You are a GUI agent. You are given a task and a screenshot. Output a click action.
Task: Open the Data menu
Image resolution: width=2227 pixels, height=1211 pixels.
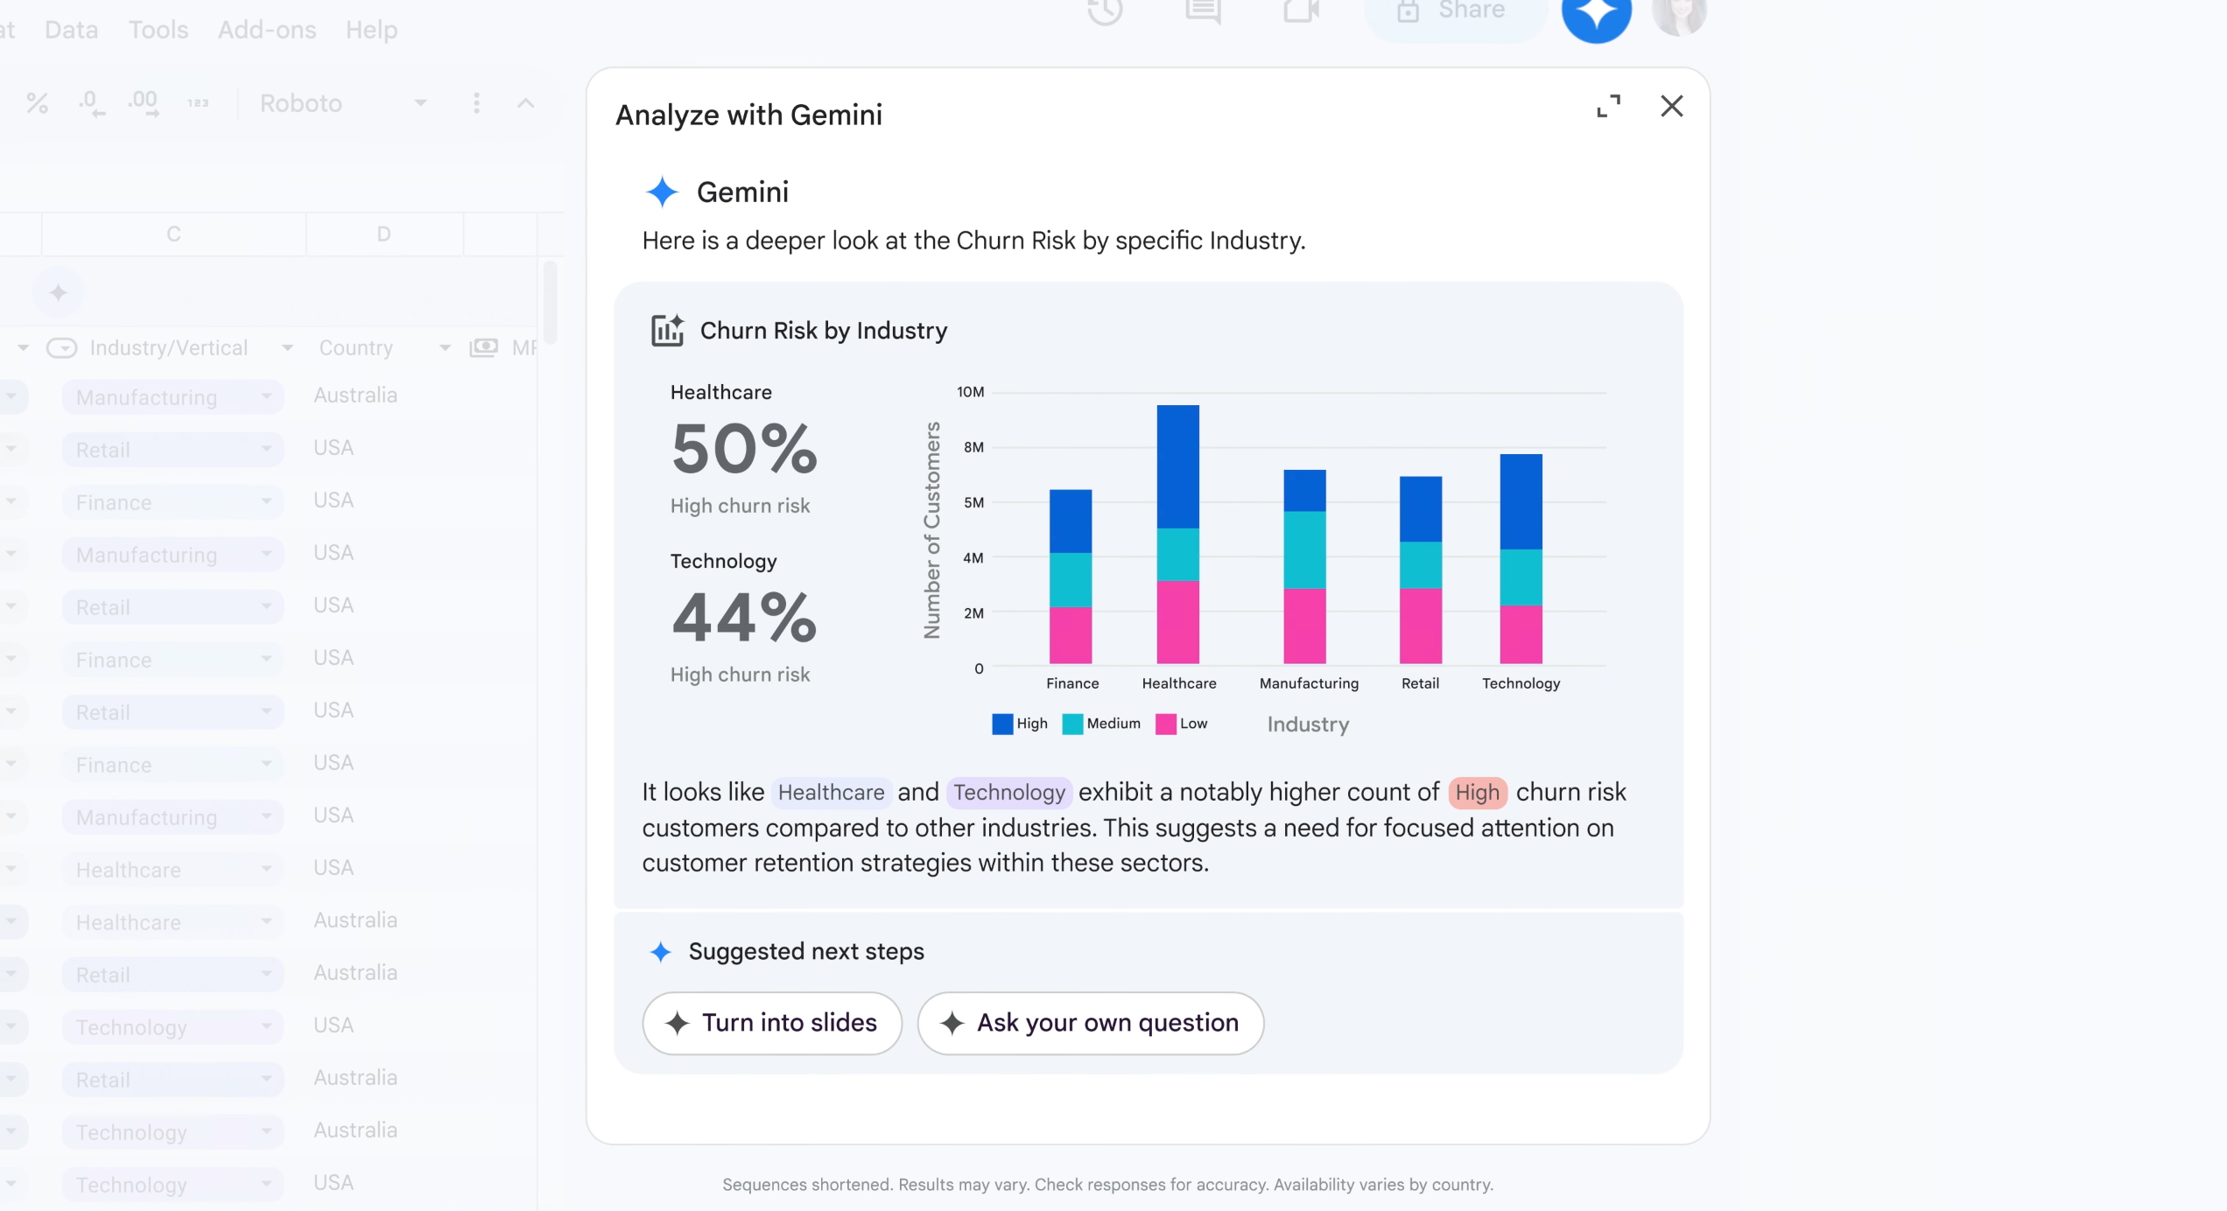[x=69, y=29]
